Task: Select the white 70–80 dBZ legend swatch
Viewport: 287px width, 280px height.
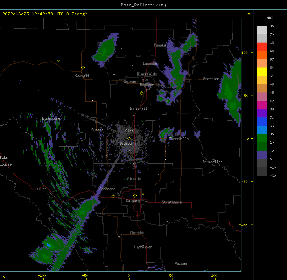Action: (262, 30)
